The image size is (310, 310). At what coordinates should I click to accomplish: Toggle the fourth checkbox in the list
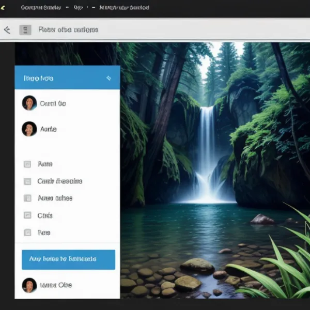27,215
